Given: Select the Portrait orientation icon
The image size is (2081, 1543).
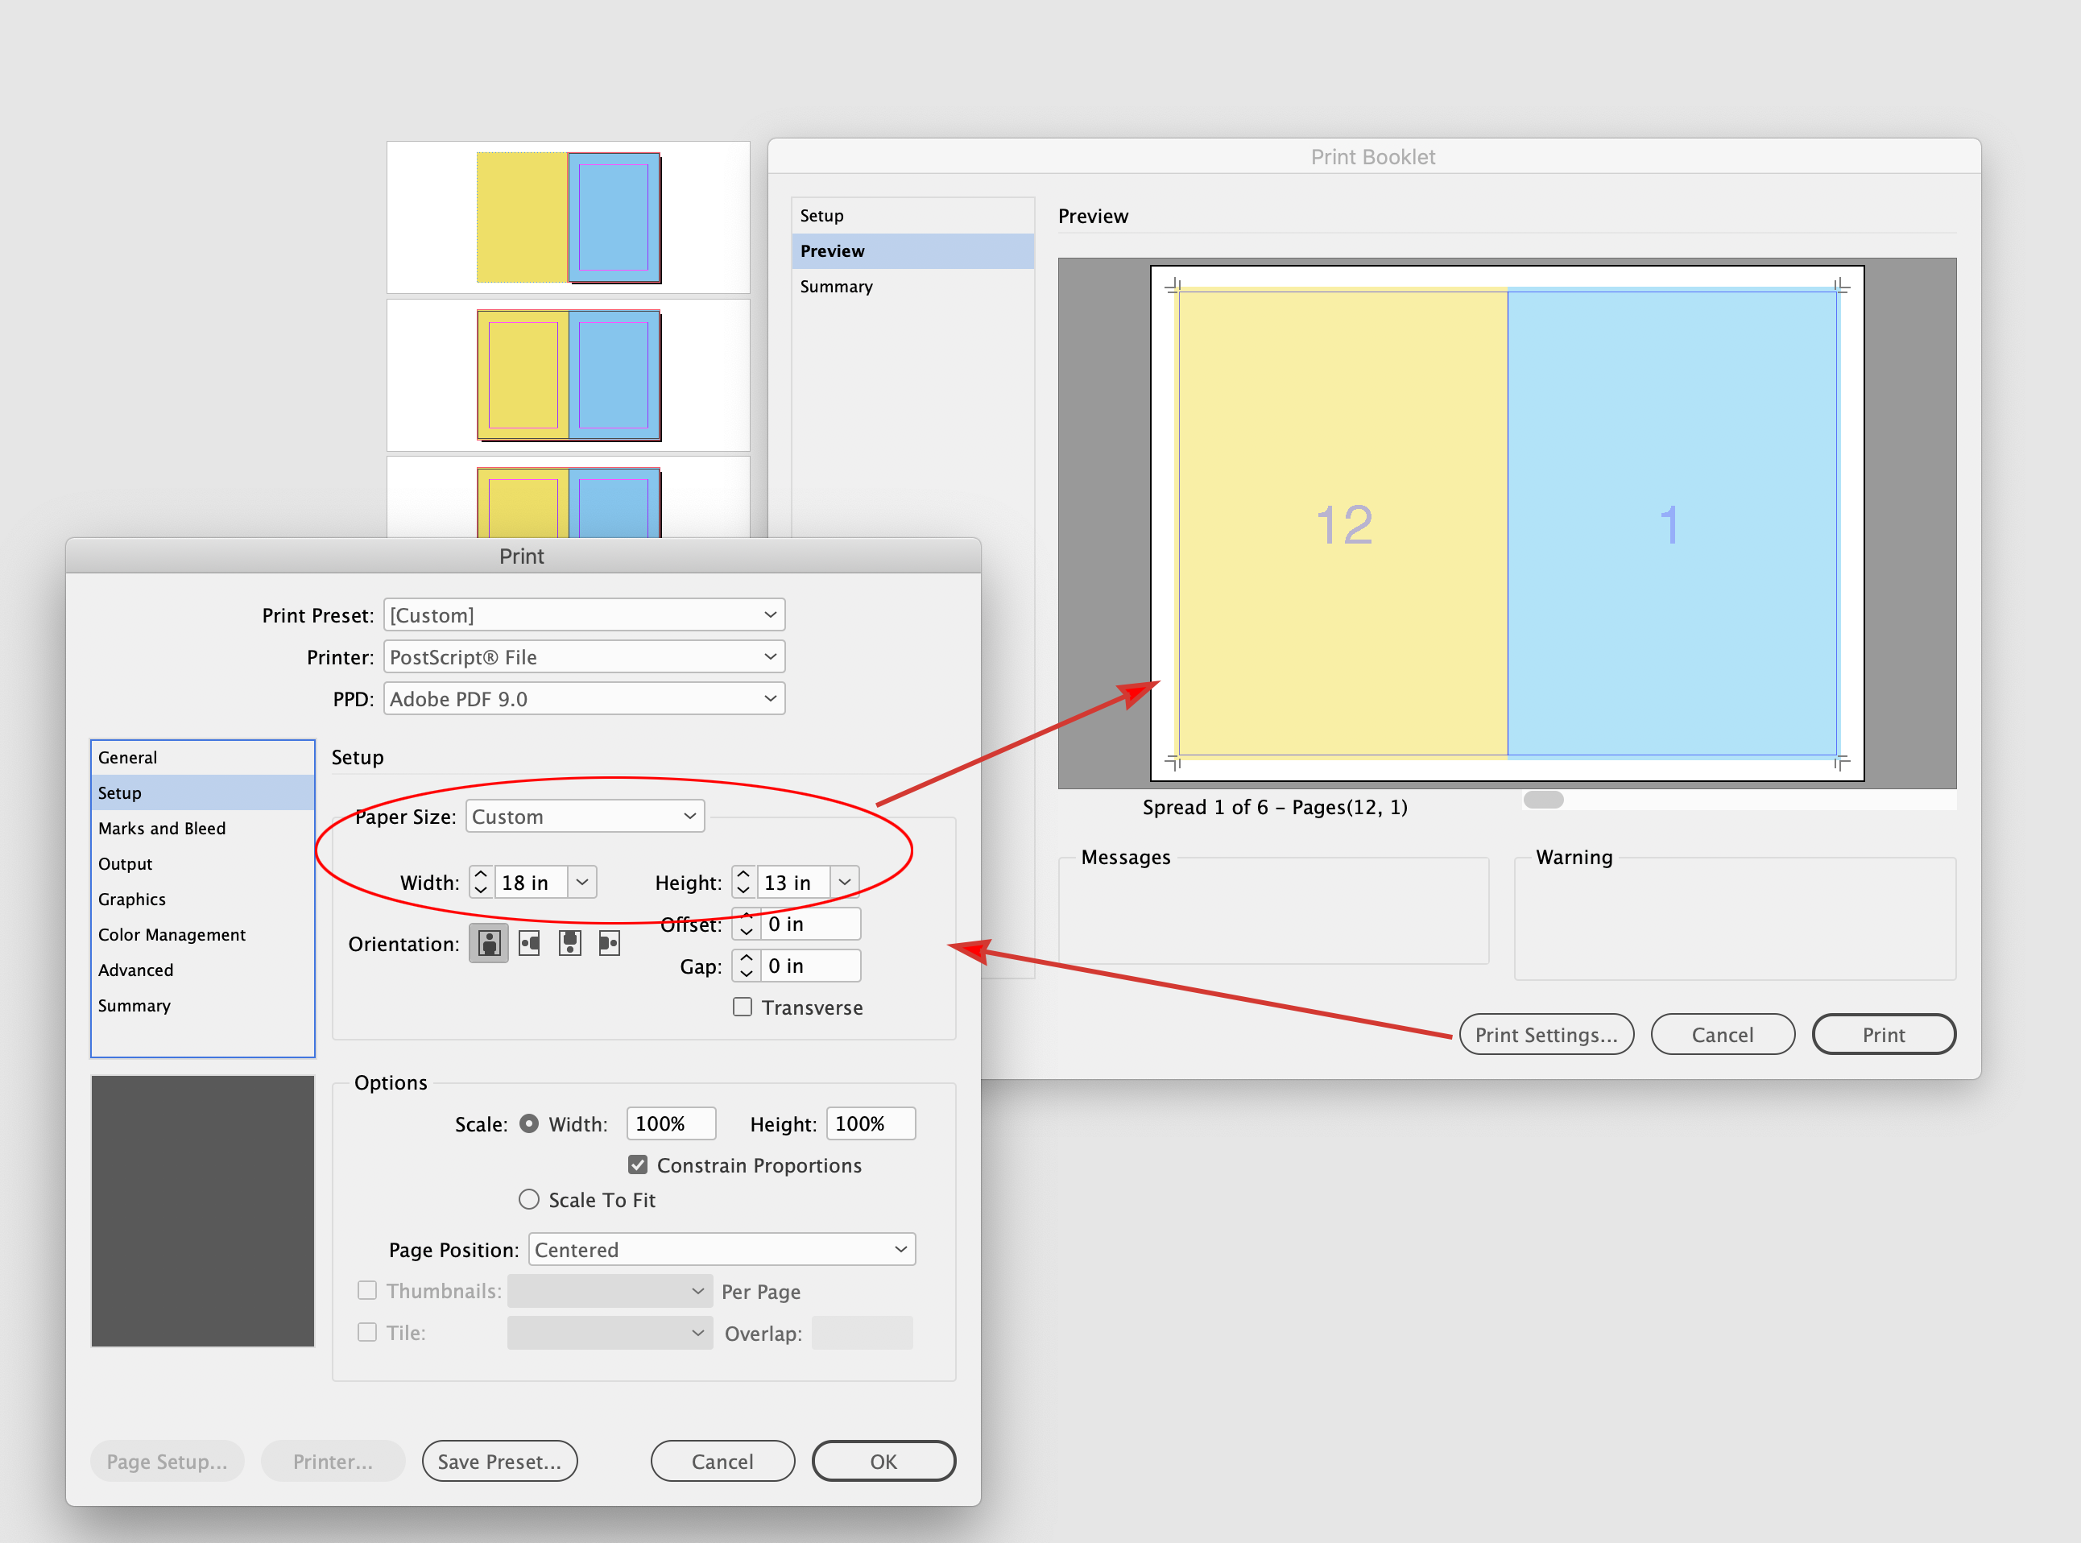Looking at the screenshot, I should click(489, 943).
